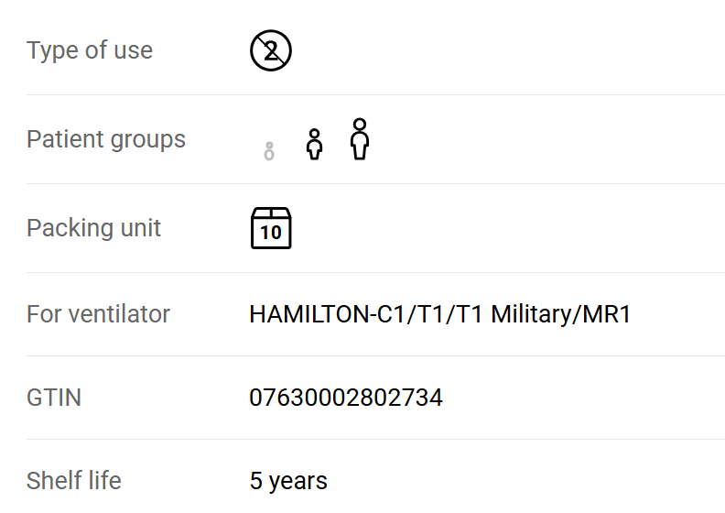
Task: Click the "Type of use" label
Action: tap(90, 50)
